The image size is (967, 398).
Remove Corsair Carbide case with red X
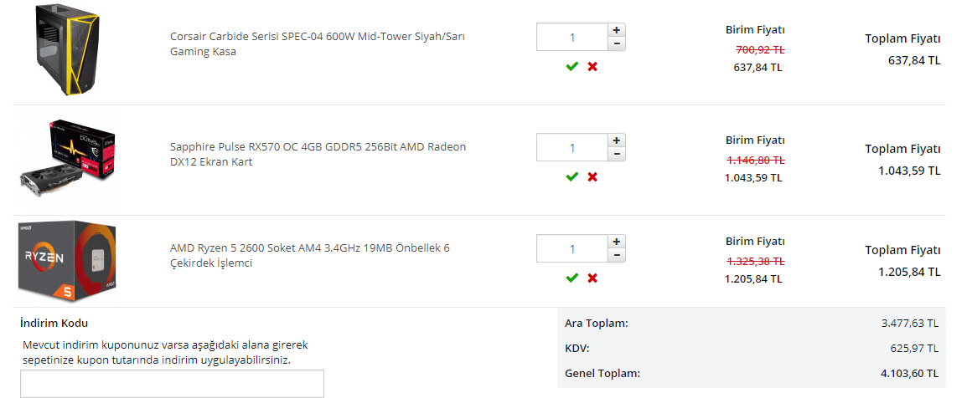pos(592,66)
